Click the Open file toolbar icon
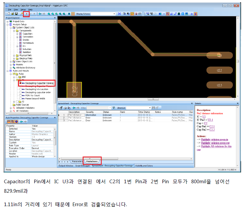 click(13, 14)
